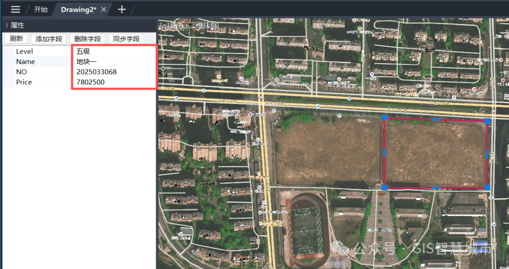Click the 同步字段 button
The height and width of the screenshot is (269, 509).
[126, 39]
